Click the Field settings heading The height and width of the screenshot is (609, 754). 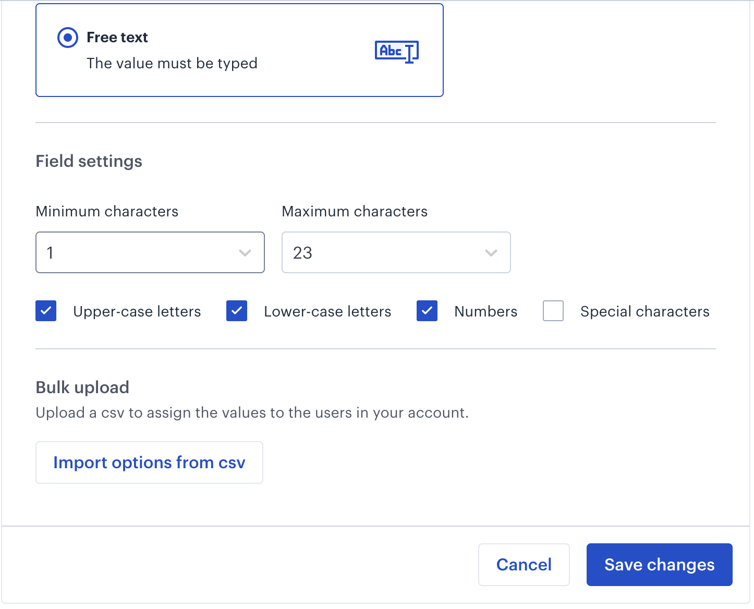click(89, 161)
